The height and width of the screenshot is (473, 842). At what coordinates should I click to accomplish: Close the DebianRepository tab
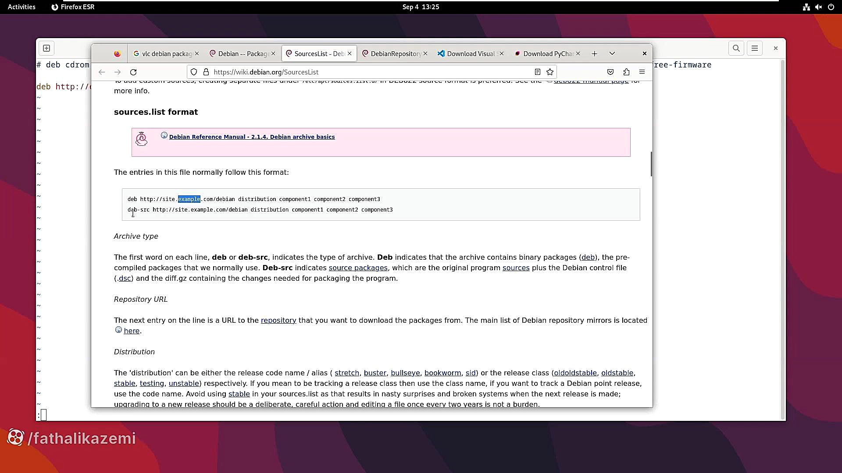point(425,53)
